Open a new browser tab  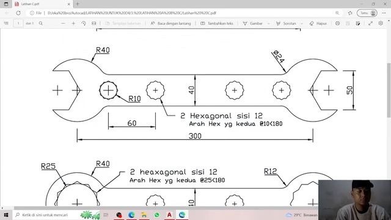(78, 4)
